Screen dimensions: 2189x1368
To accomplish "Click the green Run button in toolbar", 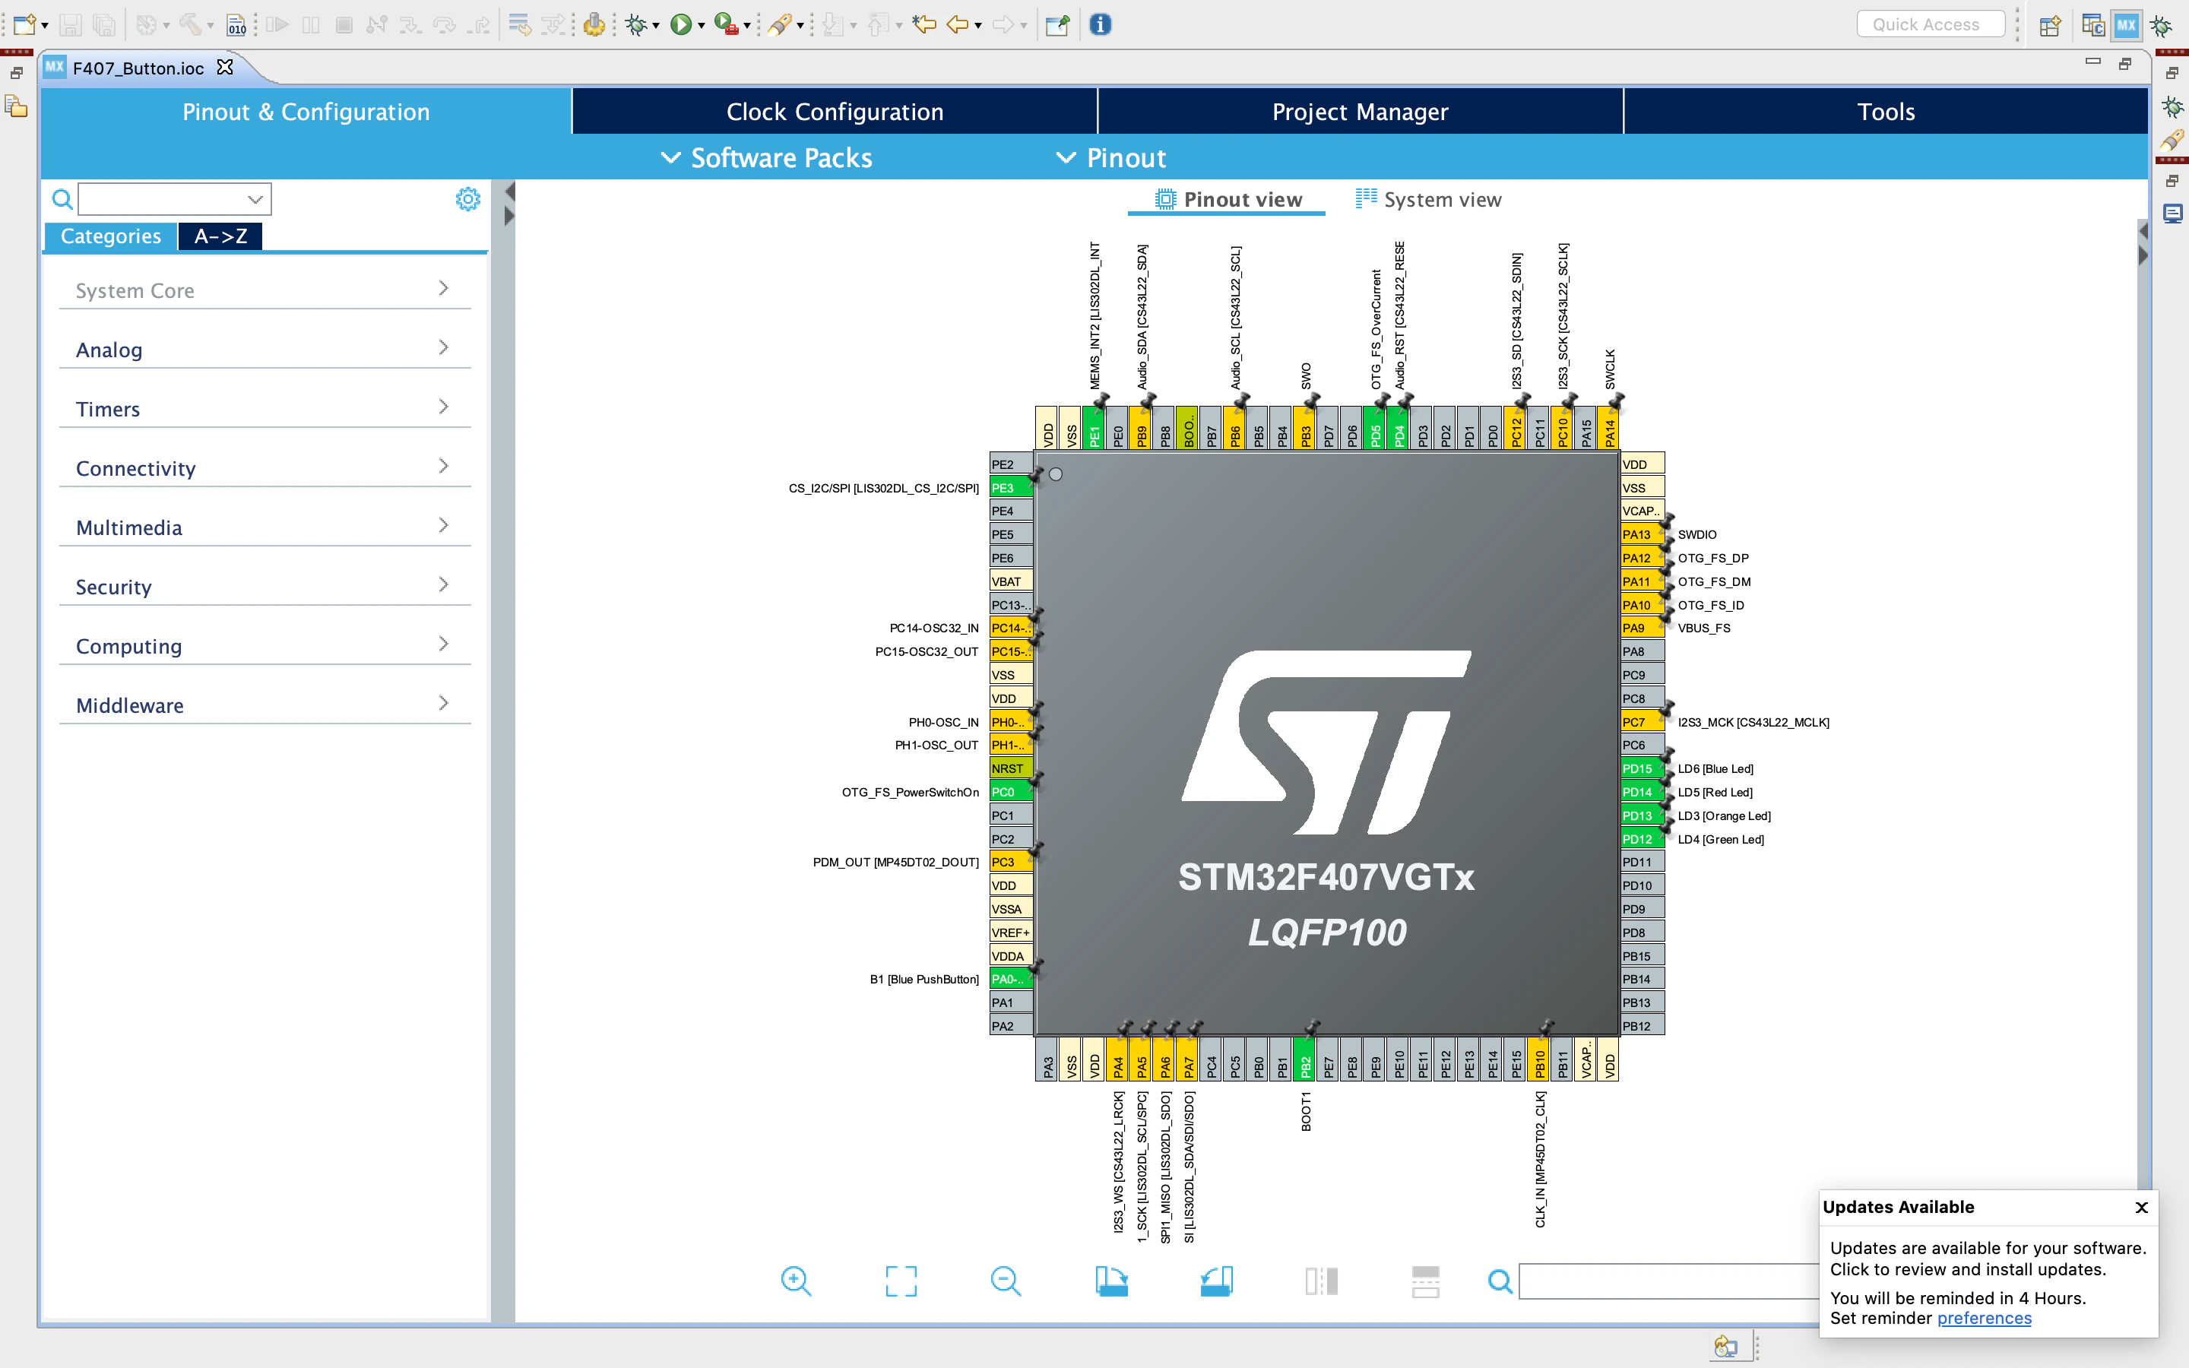I will click(x=680, y=24).
